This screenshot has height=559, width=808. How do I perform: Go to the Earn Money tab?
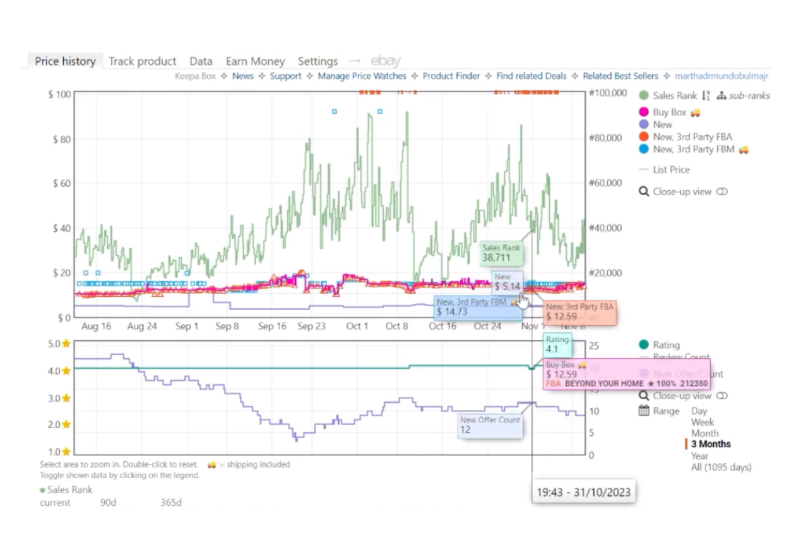coord(256,61)
